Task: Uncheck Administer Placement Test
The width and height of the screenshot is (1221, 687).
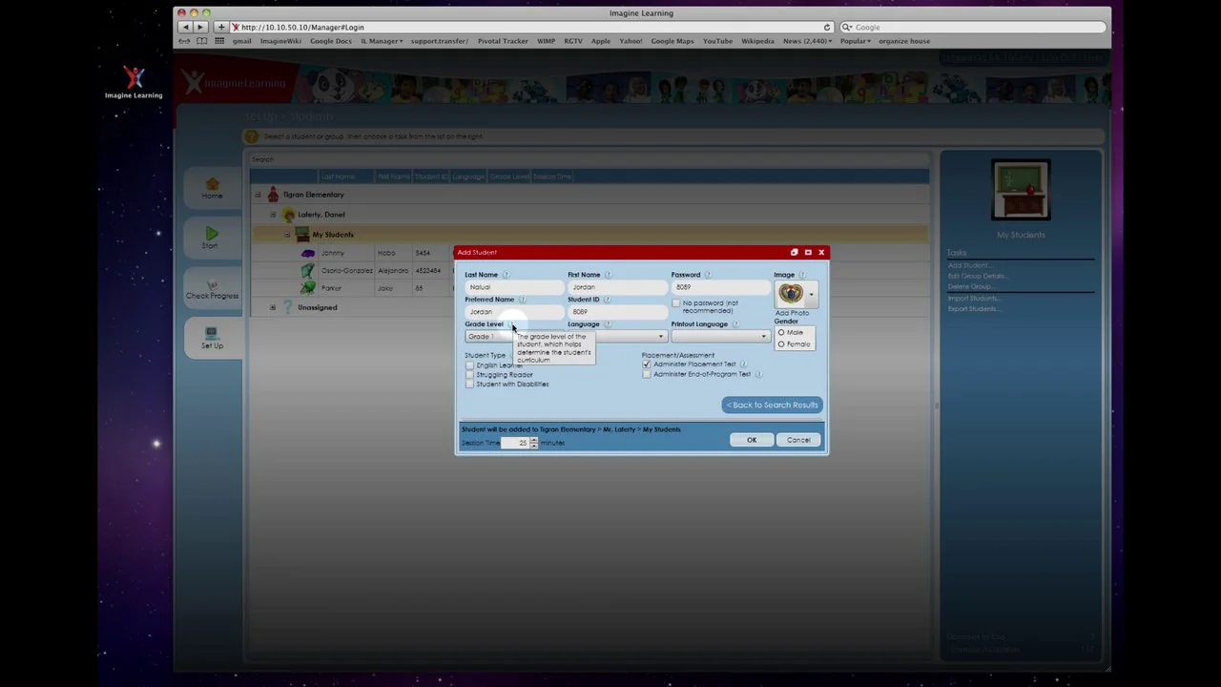Action: (647, 364)
